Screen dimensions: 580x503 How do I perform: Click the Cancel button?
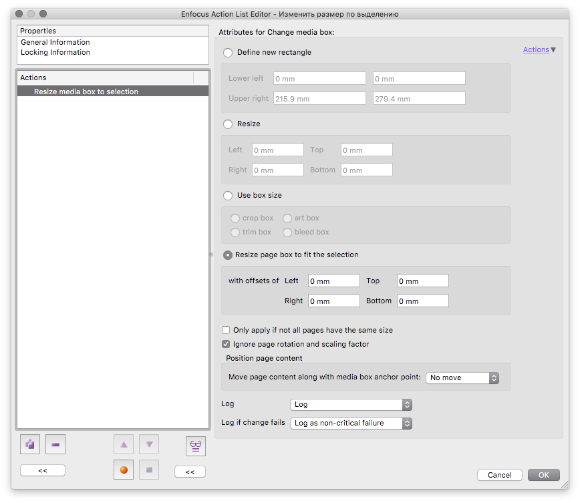(499, 475)
